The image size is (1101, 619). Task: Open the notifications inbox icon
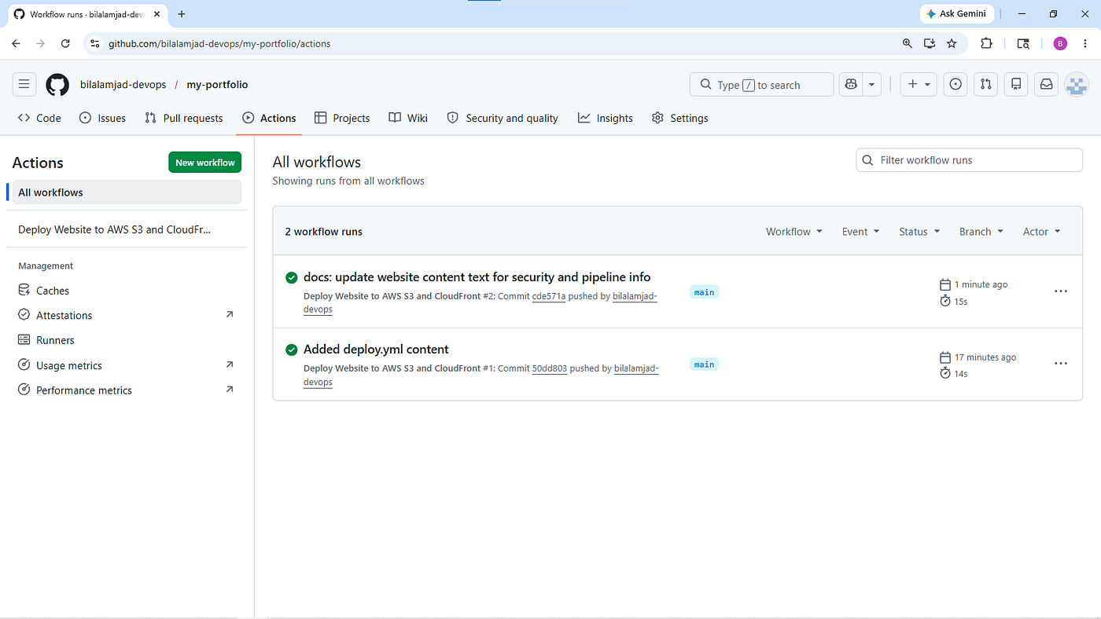(x=1046, y=84)
